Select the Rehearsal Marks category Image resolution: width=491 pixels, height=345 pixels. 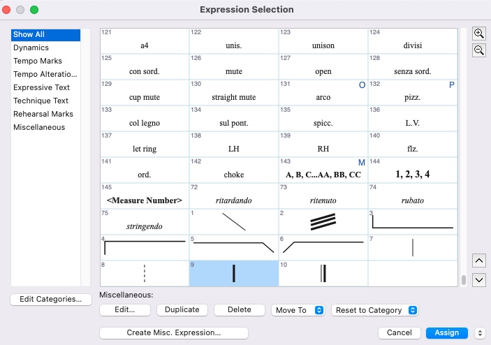[x=43, y=114]
